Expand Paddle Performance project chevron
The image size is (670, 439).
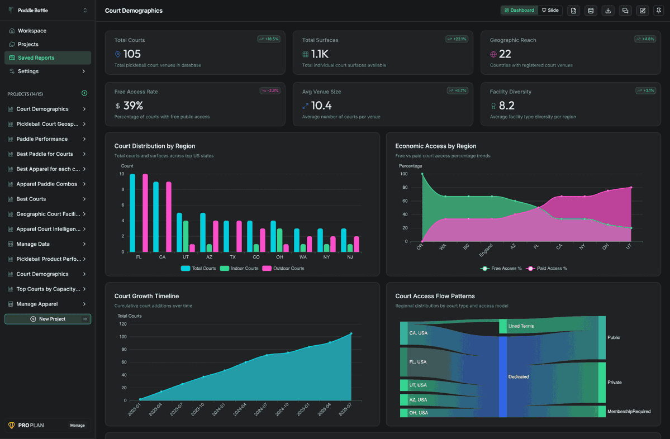coord(84,139)
